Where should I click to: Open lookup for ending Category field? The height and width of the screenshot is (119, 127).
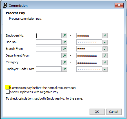[x=105, y=62]
